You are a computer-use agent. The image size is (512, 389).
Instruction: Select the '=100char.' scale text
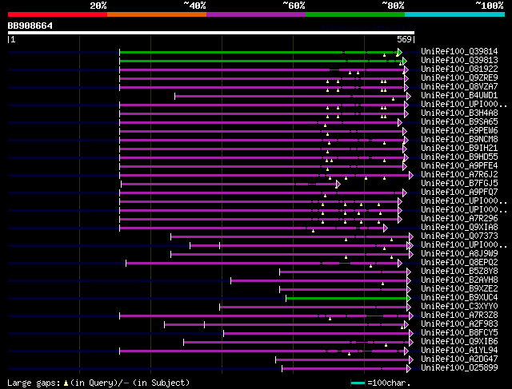coord(389,383)
